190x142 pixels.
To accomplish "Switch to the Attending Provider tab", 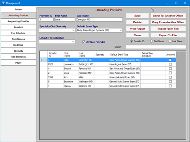I will [19, 15].
